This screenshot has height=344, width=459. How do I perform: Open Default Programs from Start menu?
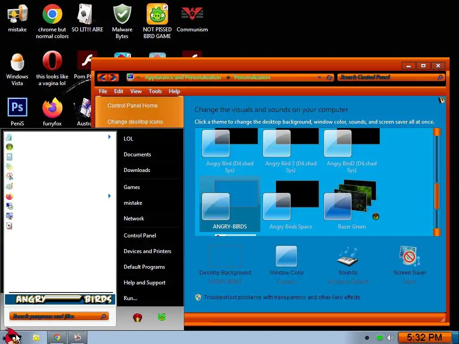(144, 267)
